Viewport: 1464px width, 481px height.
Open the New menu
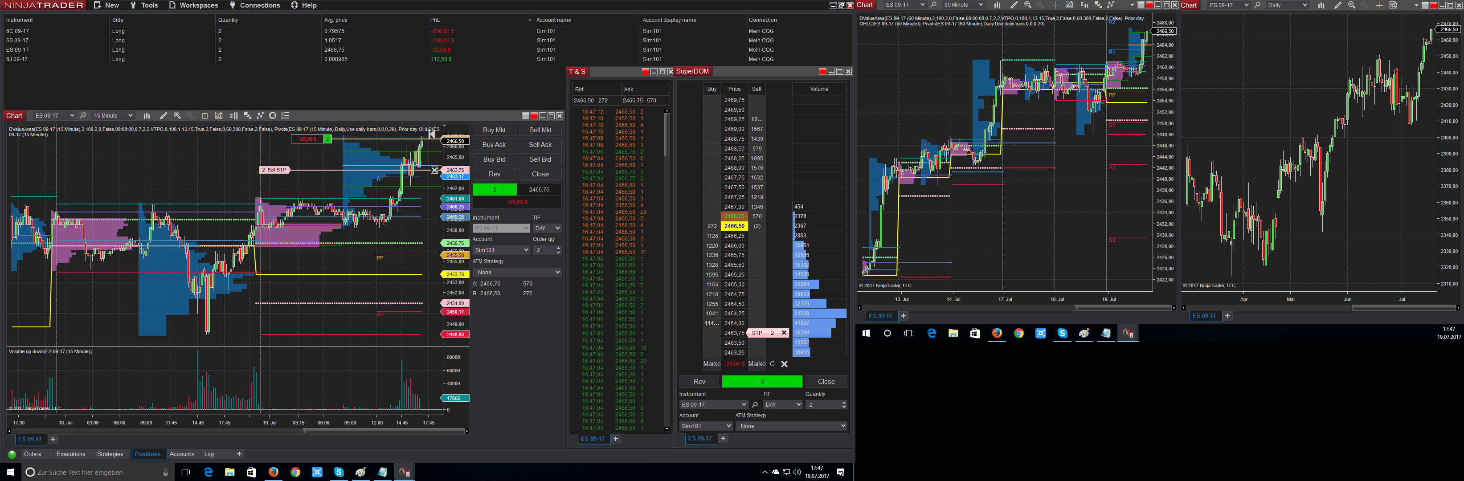click(x=106, y=5)
